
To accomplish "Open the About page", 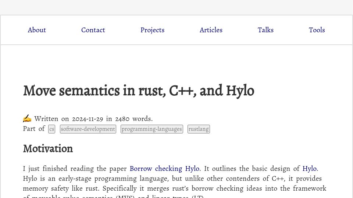I will coord(37,30).
